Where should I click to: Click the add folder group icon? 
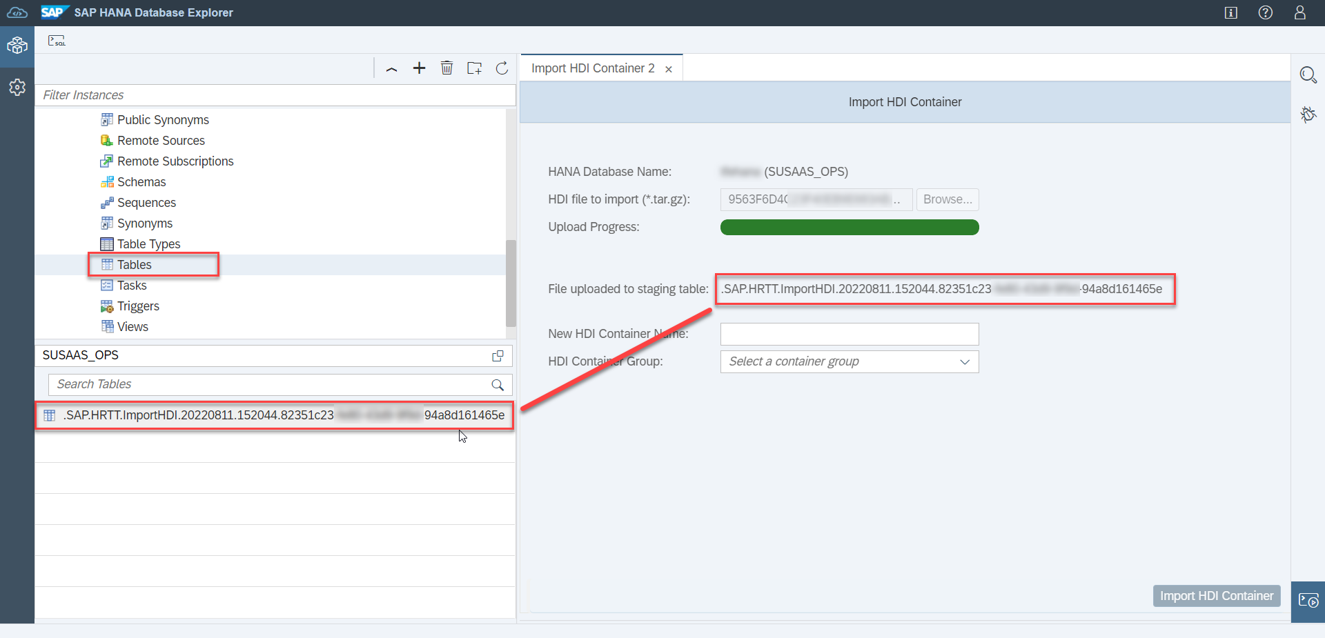coord(474,68)
